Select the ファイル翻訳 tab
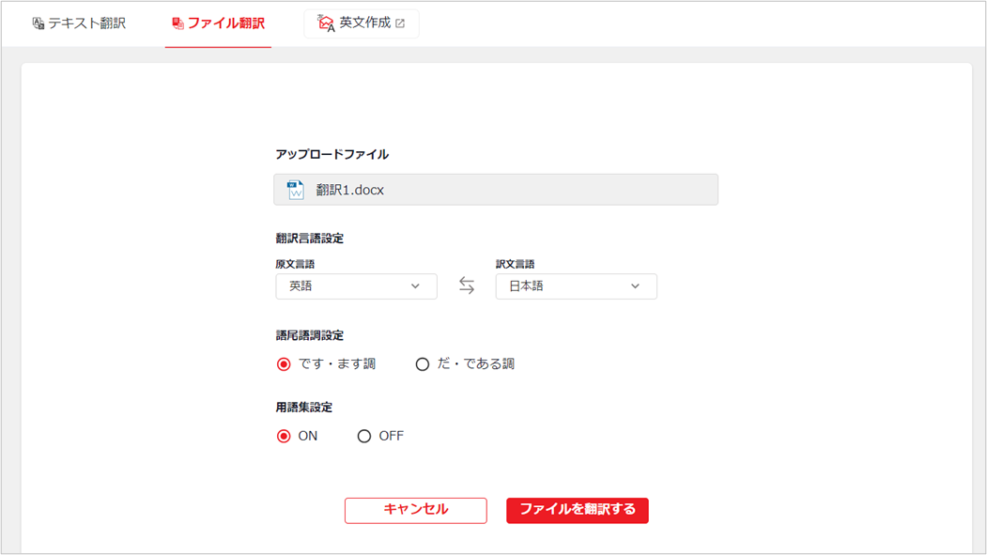 tap(219, 23)
